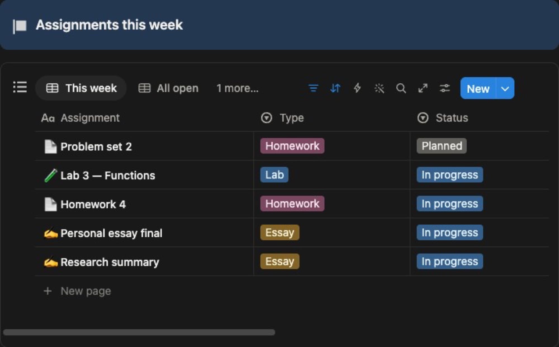The image size is (559, 347).
Task: Open the filter icon in the toolbar
Action: pyautogui.click(x=313, y=88)
